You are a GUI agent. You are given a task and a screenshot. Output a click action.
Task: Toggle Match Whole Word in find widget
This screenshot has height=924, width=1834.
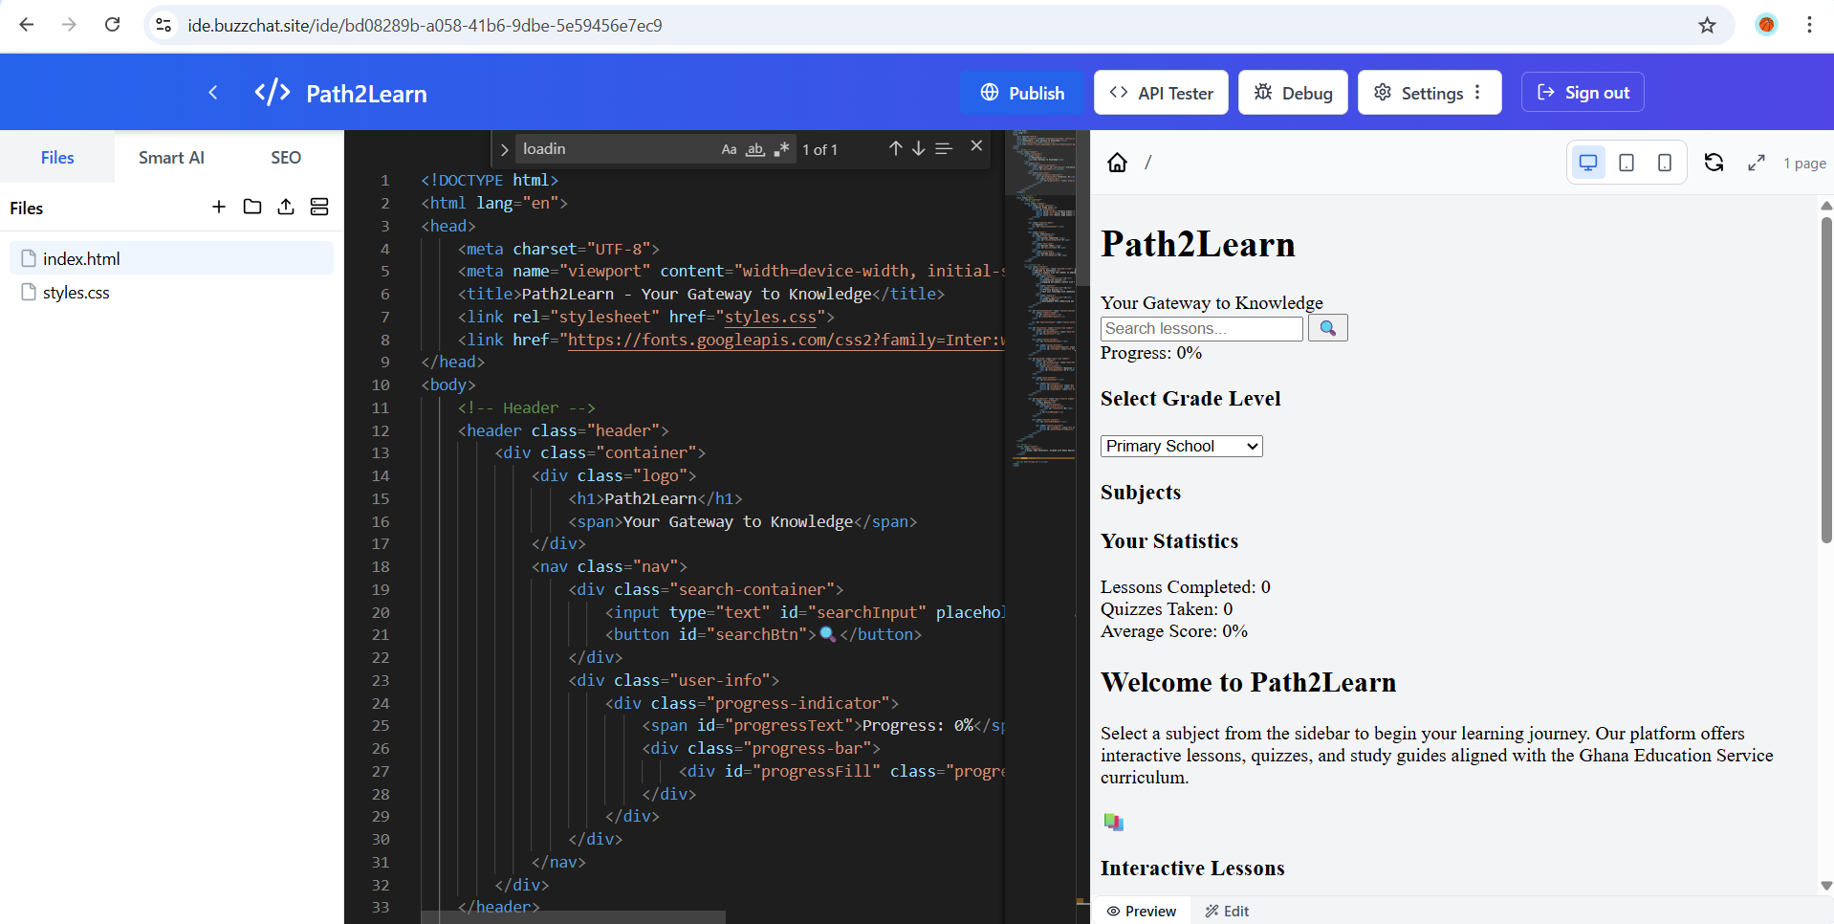755,149
